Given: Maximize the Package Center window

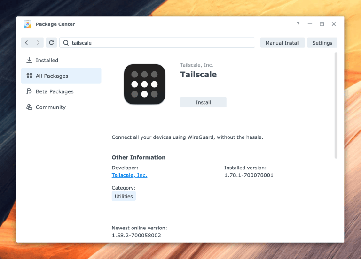Looking at the screenshot, I should [322, 24].
